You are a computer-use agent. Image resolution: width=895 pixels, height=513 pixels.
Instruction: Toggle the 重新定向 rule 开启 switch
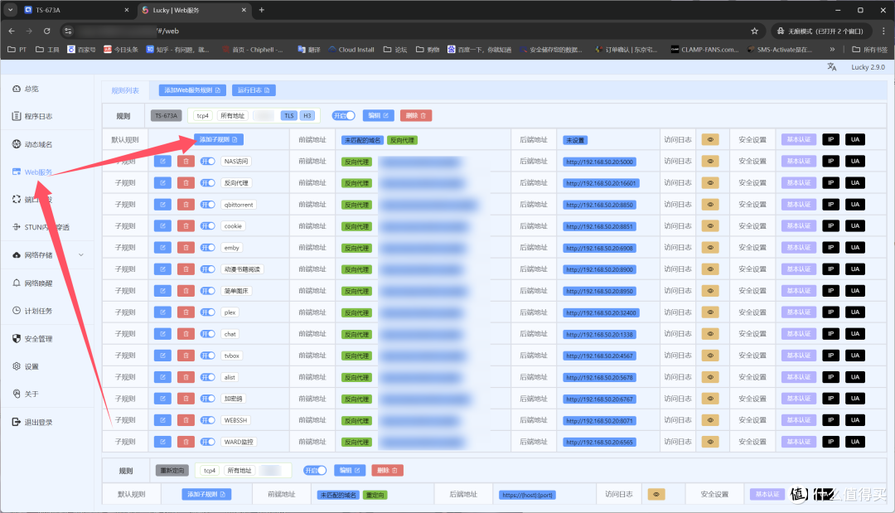click(315, 471)
